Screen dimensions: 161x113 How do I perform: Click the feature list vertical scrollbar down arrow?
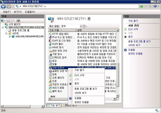coord(117,96)
